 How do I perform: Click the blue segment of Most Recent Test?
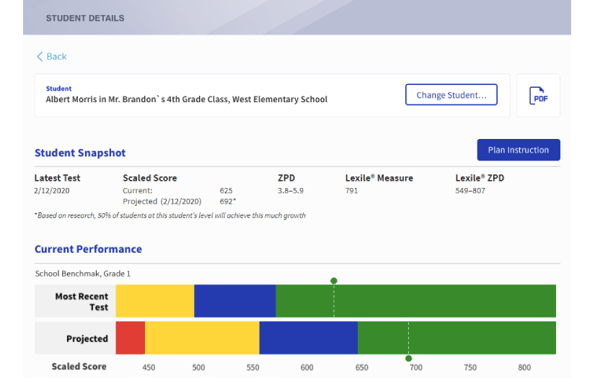point(235,301)
